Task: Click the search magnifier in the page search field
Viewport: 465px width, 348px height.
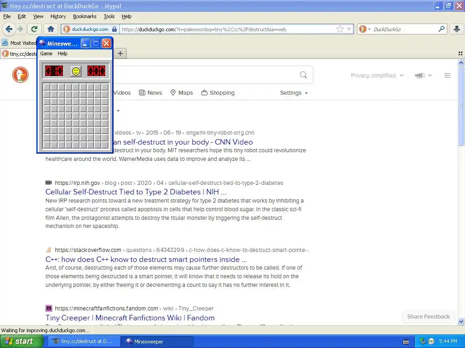Action: pyautogui.click(x=303, y=75)
